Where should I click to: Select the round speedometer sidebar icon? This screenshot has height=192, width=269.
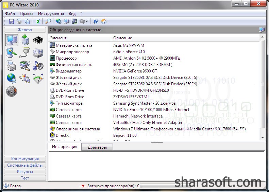12,91
